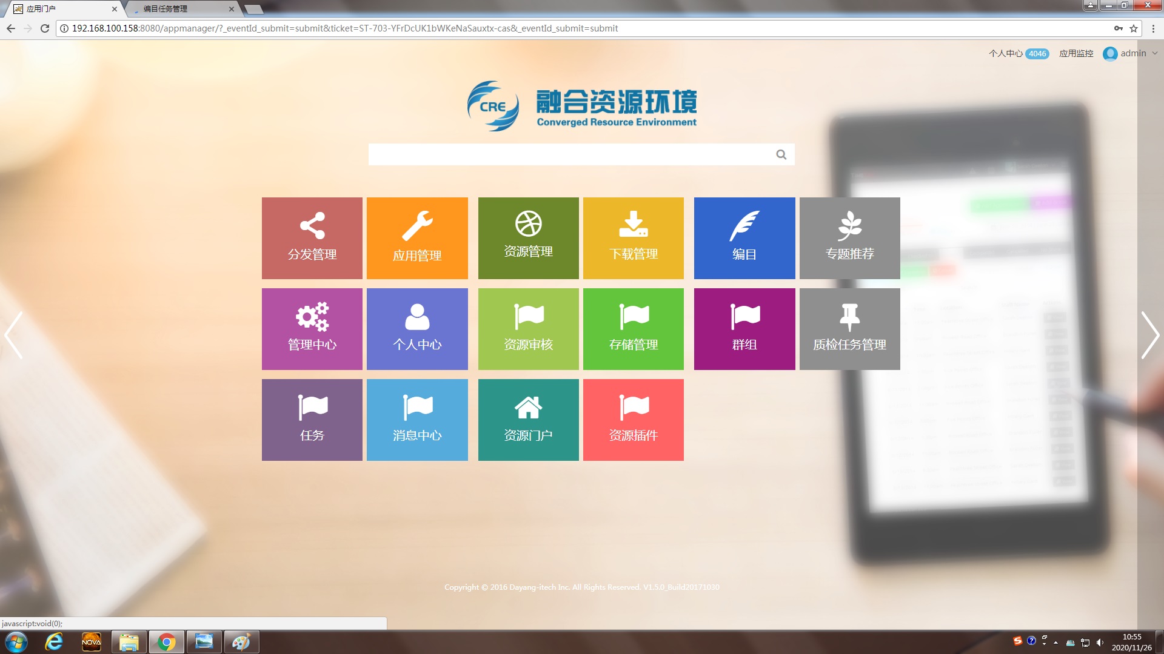Open the 下载管理 download tile
This screenshot has width=1164, height=654.
click(x=633, y=238)
